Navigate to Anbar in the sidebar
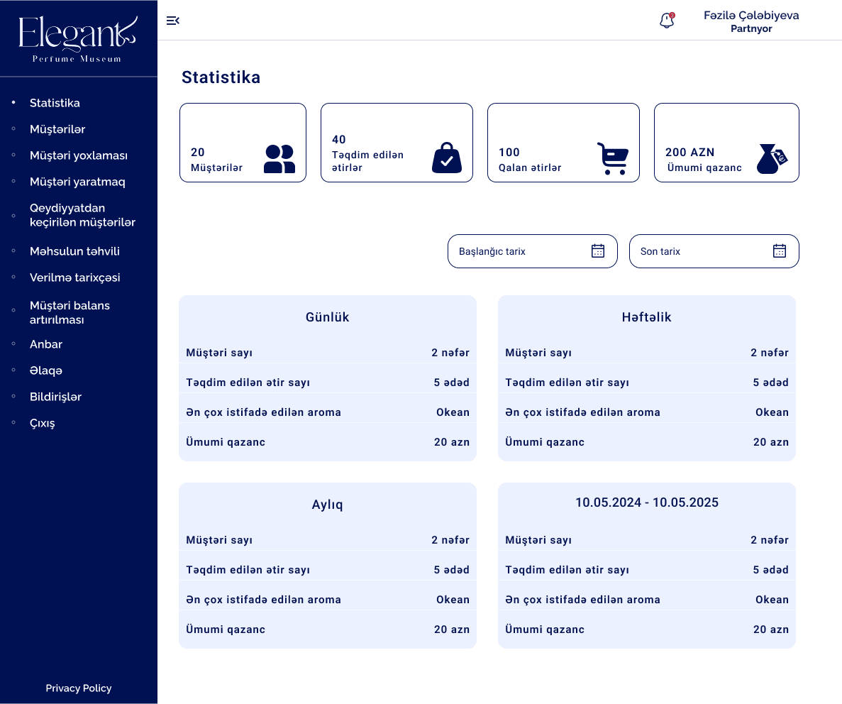This screenshot has height=704, width=842. coord(46,344)
